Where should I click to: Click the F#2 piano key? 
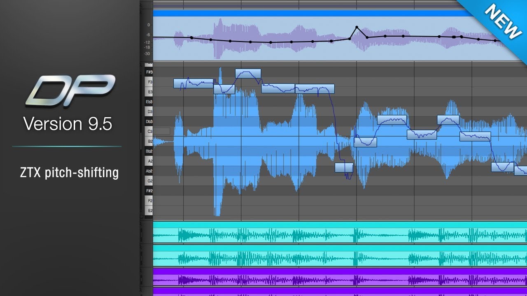[149, 191]
